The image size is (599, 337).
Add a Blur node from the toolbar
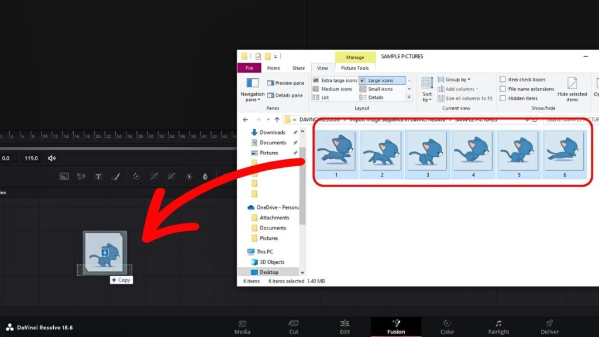[x=136, y=176]
